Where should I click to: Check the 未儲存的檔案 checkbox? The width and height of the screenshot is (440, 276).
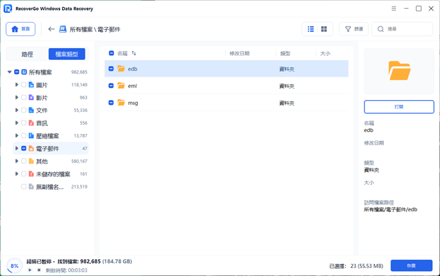pyautogui.click(x=24, y=174)
